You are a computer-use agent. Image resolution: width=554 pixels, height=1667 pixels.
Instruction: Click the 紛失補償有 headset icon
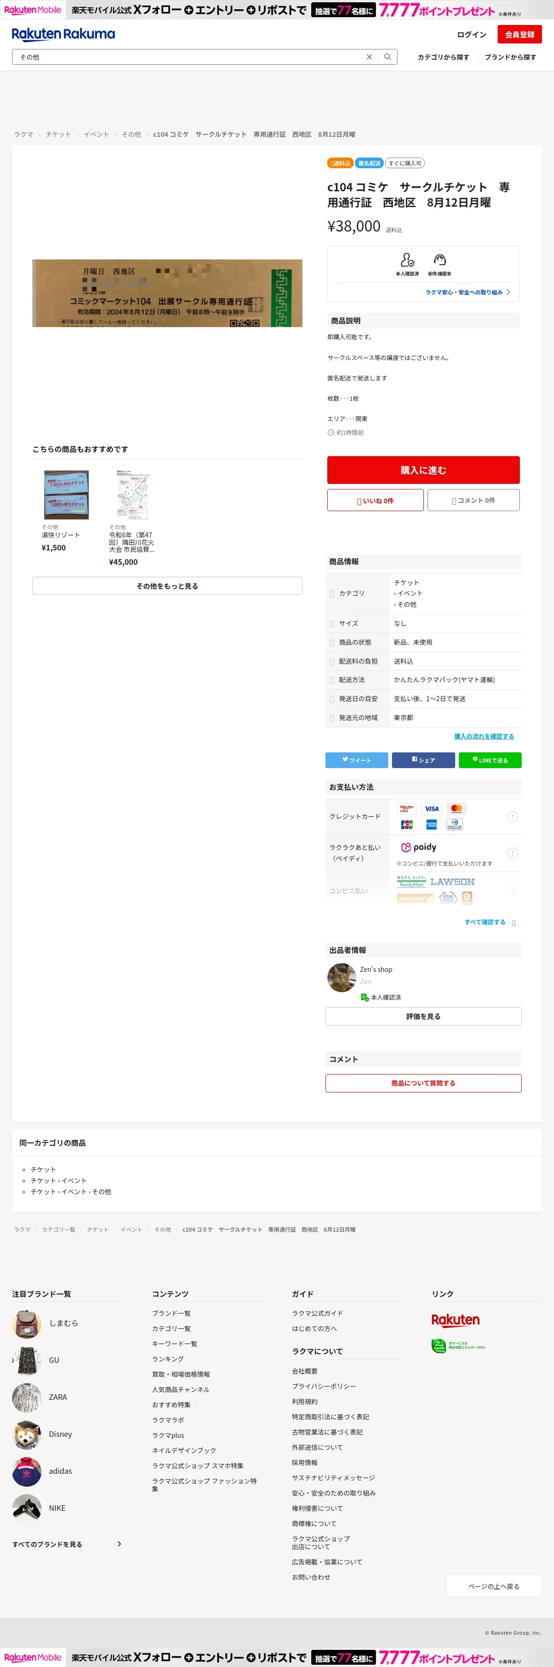coord(440,259)
